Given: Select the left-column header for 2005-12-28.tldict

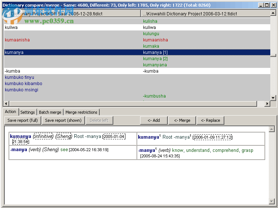Looking at the screenshot, I should pos(72,14).
